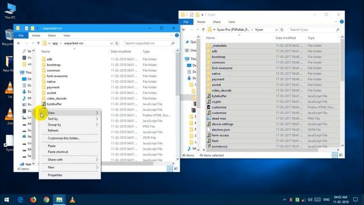Open address history dropdown in unpacked-crx window
364x205 pixels.
[111, 43]
